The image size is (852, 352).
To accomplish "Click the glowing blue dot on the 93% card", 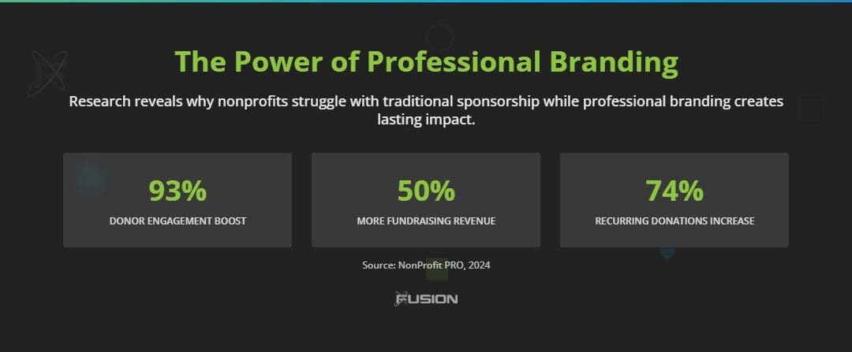I will pyautogui.click(x=89, y=179).
